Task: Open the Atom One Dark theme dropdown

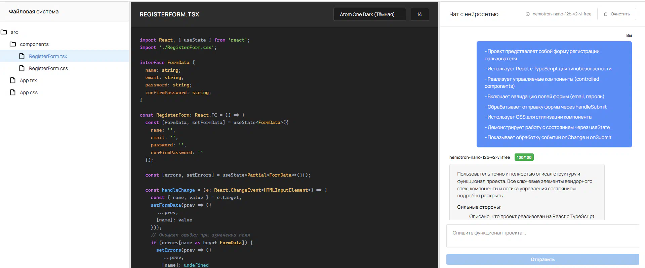Action: click(x=369, y=14)
